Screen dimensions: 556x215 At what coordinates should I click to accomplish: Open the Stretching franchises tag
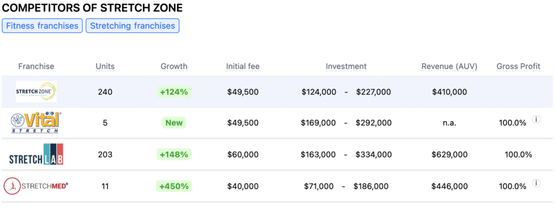132,26
